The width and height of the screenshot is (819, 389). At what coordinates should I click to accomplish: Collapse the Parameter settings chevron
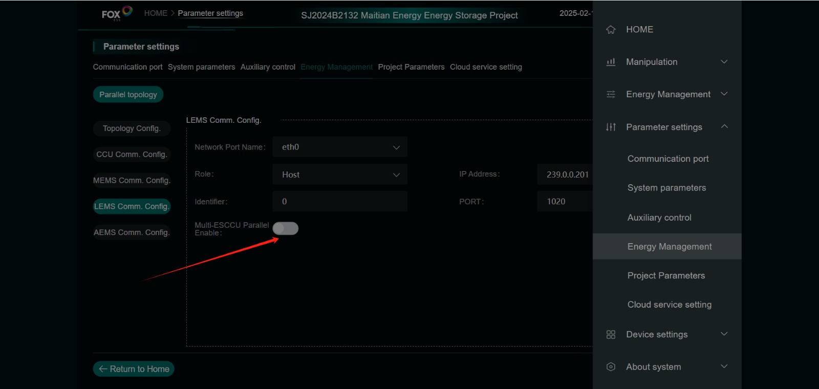tap(724, 126)
